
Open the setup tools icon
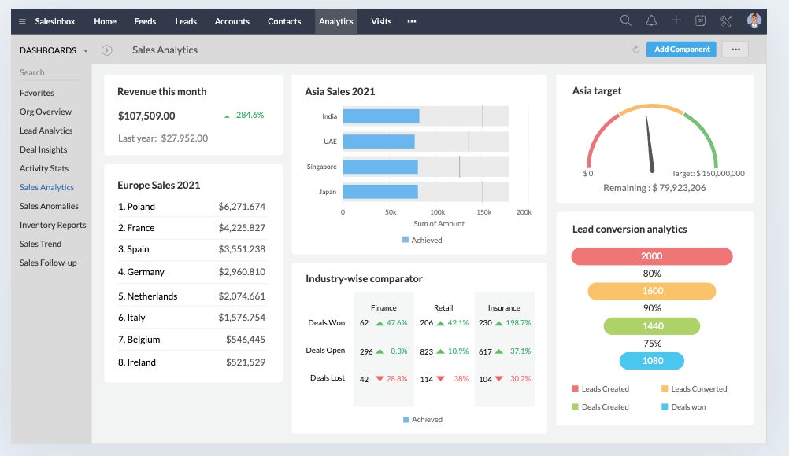pyautogui.click(x=725, y=20)
